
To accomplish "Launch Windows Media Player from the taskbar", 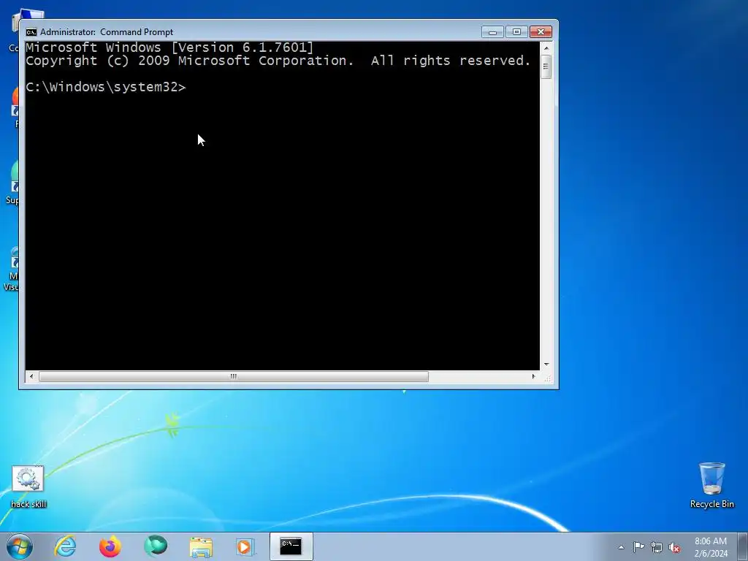I will pos(245,546).
